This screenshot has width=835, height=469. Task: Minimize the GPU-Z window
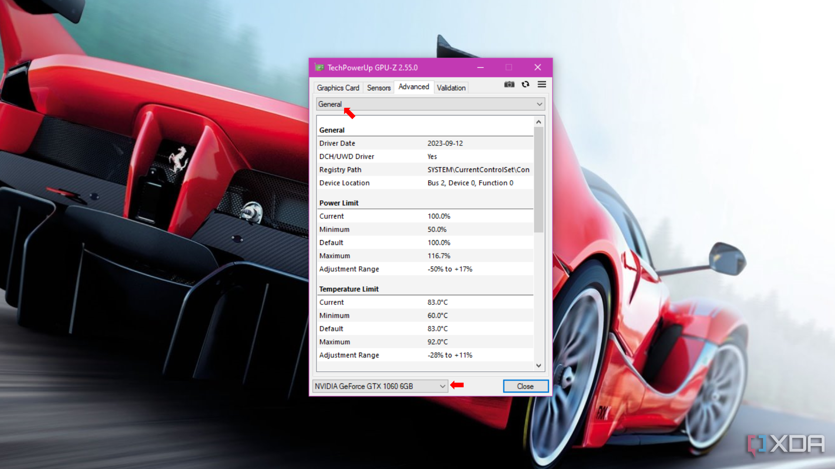(481, 68)
